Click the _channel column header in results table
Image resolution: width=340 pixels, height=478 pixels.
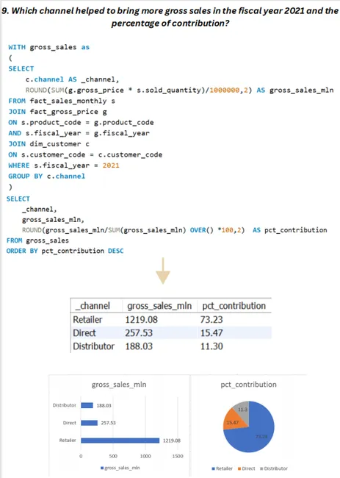pos(93,306)
